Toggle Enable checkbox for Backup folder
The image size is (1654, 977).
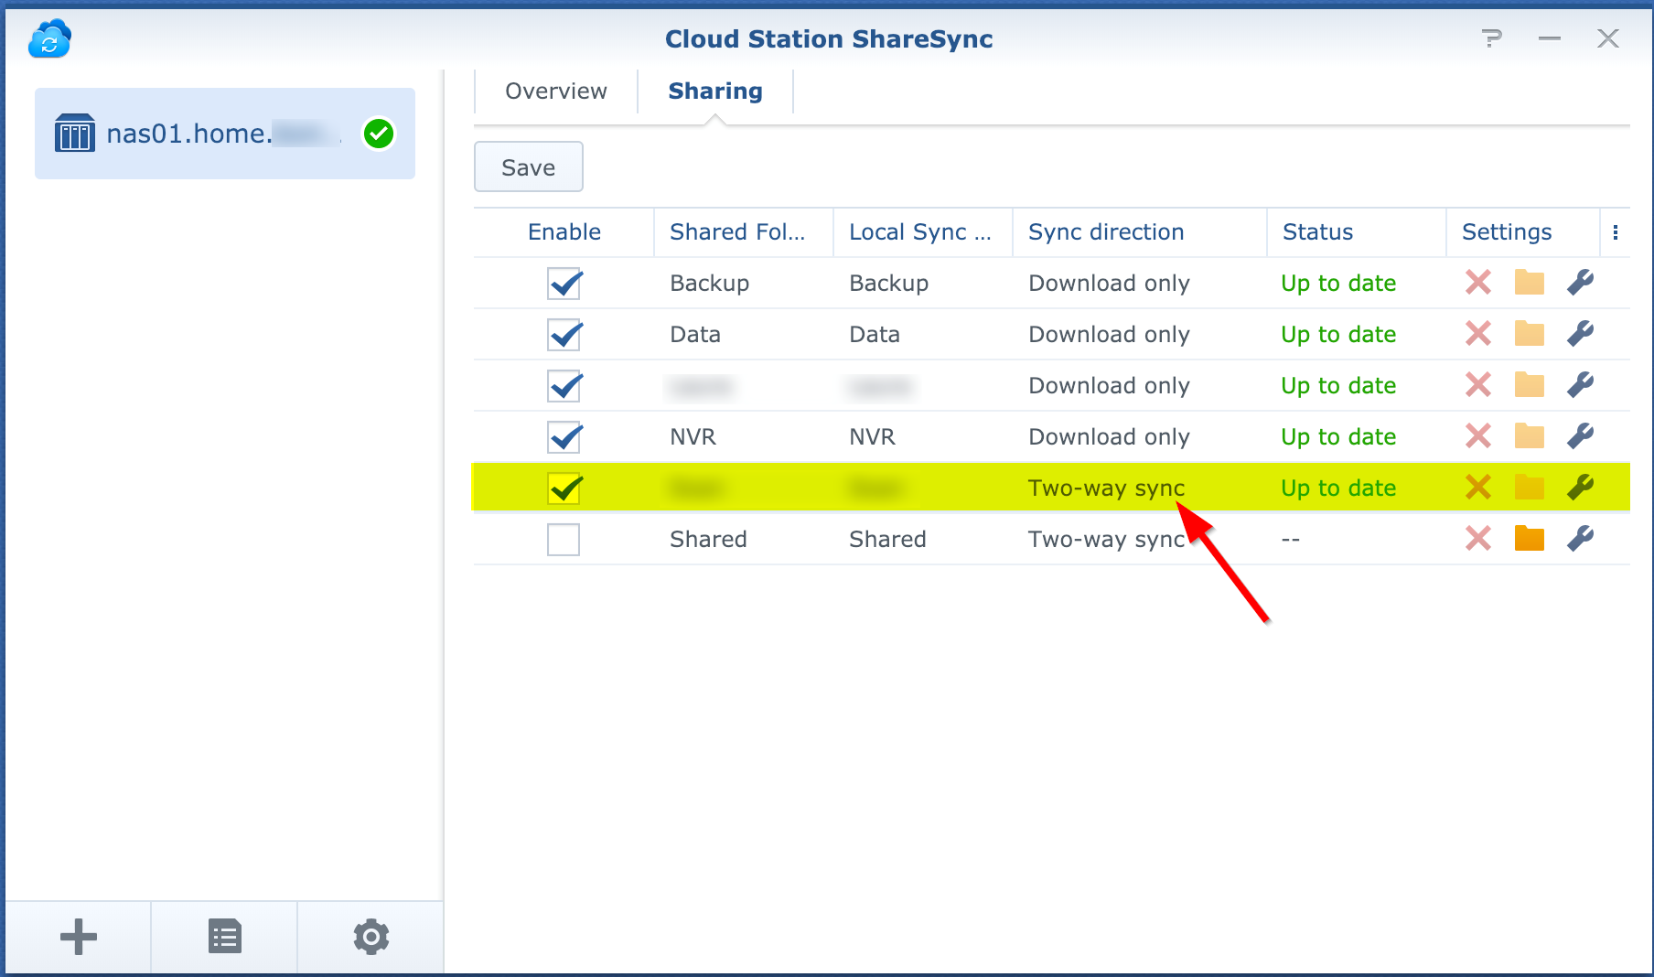[x=564, y=284]
